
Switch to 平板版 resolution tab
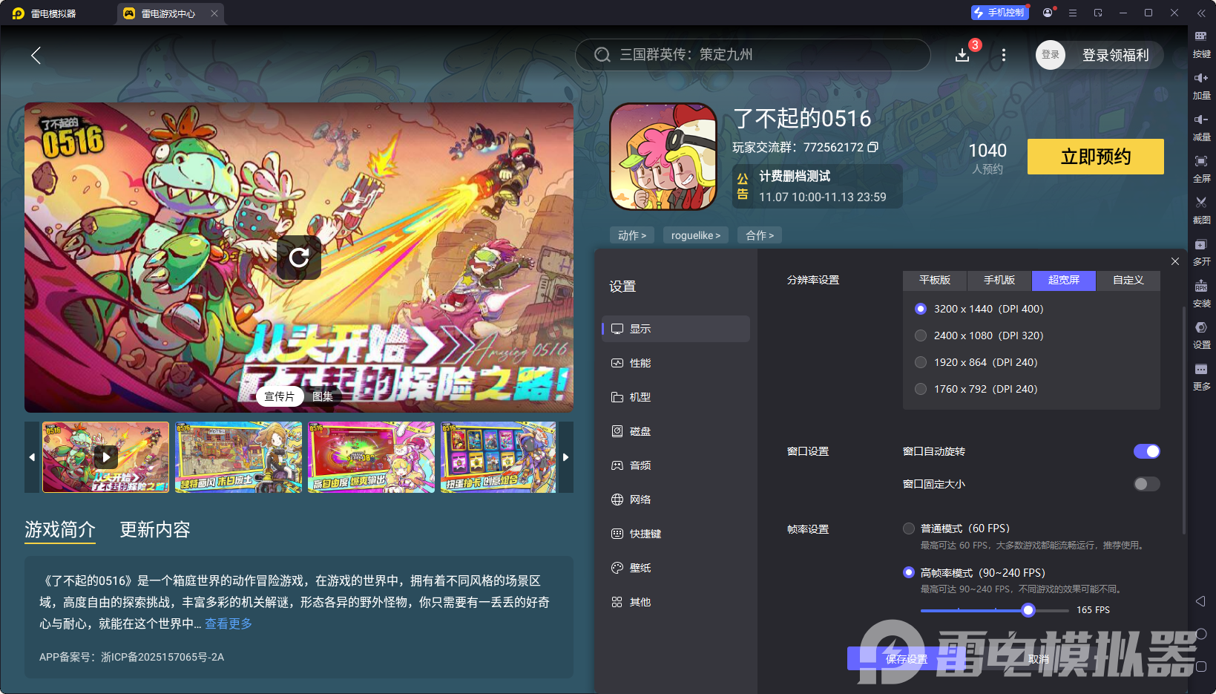point(935,280)
